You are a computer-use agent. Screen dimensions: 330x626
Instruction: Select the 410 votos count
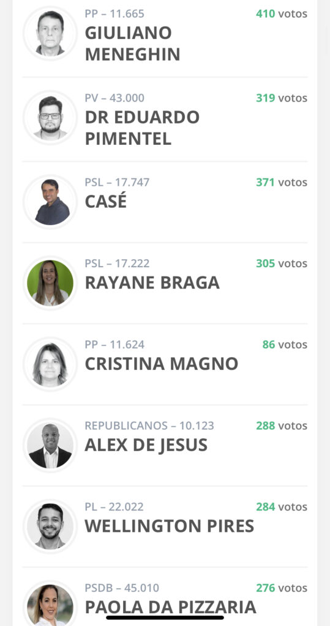[282, 14]
